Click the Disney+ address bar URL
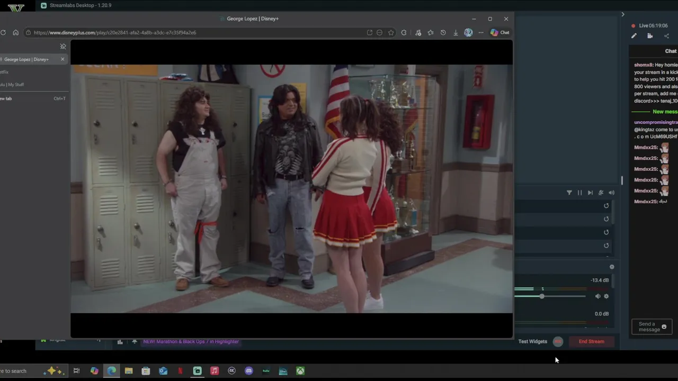 115,32
